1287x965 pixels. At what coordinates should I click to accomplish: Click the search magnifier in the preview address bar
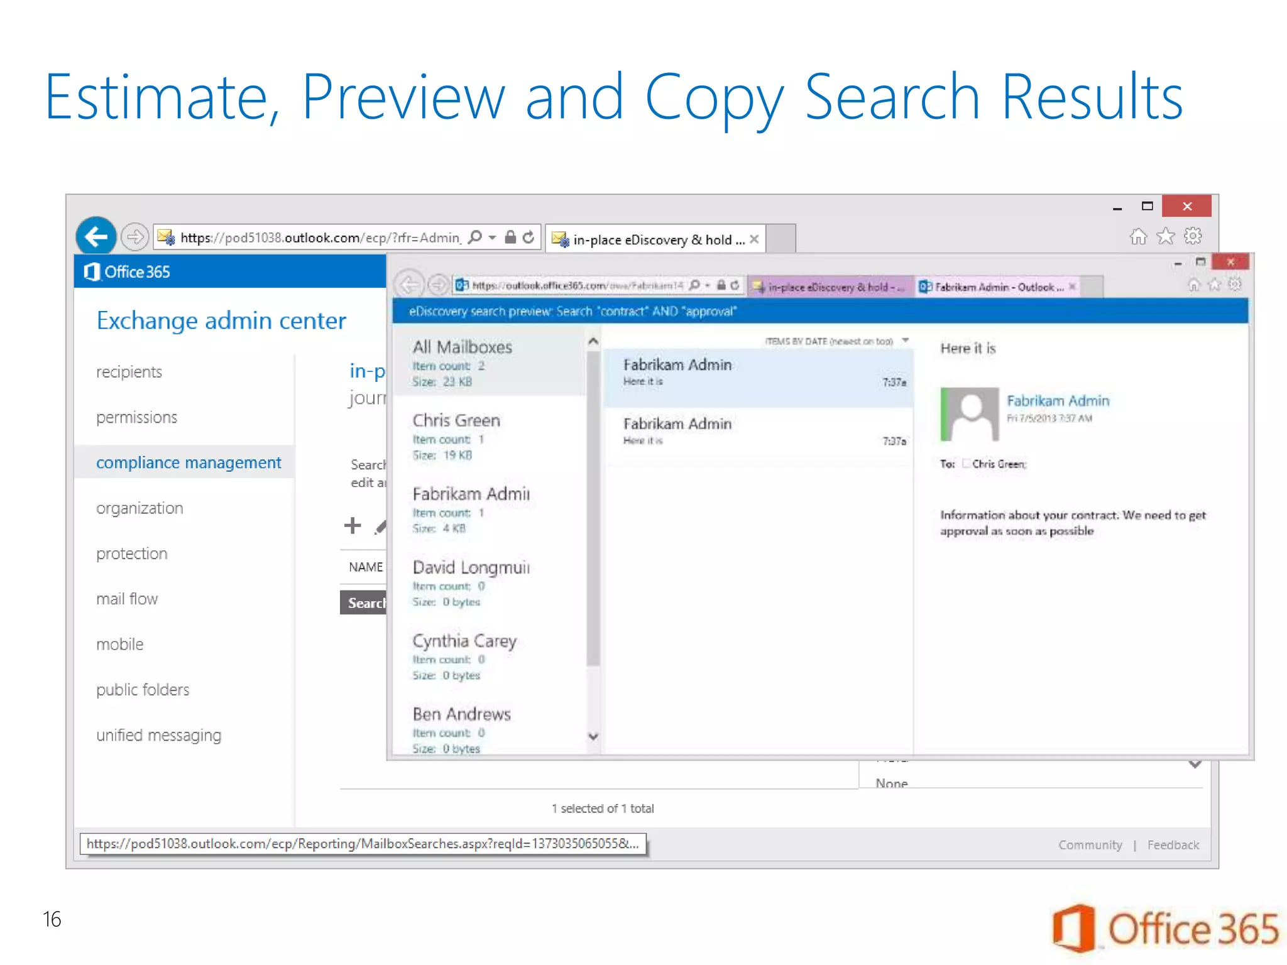coord(694,285)
